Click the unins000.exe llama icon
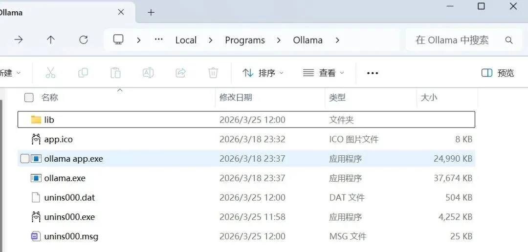Viewport: 528px width, 252px height. 36,217
